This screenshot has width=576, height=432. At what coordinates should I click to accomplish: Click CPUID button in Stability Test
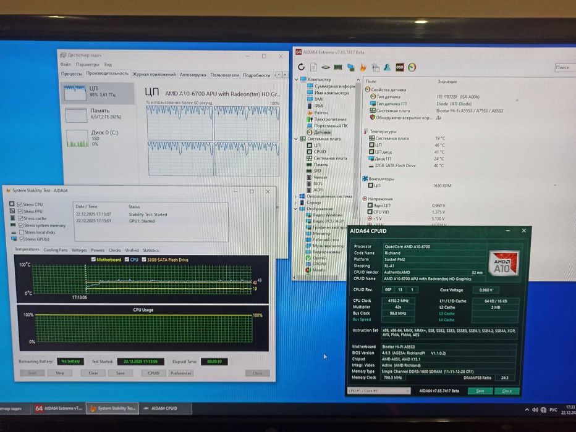click(x=153, y=373)
